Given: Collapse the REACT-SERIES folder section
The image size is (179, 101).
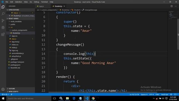Looking at the screenshot, I should pos(20,19).
